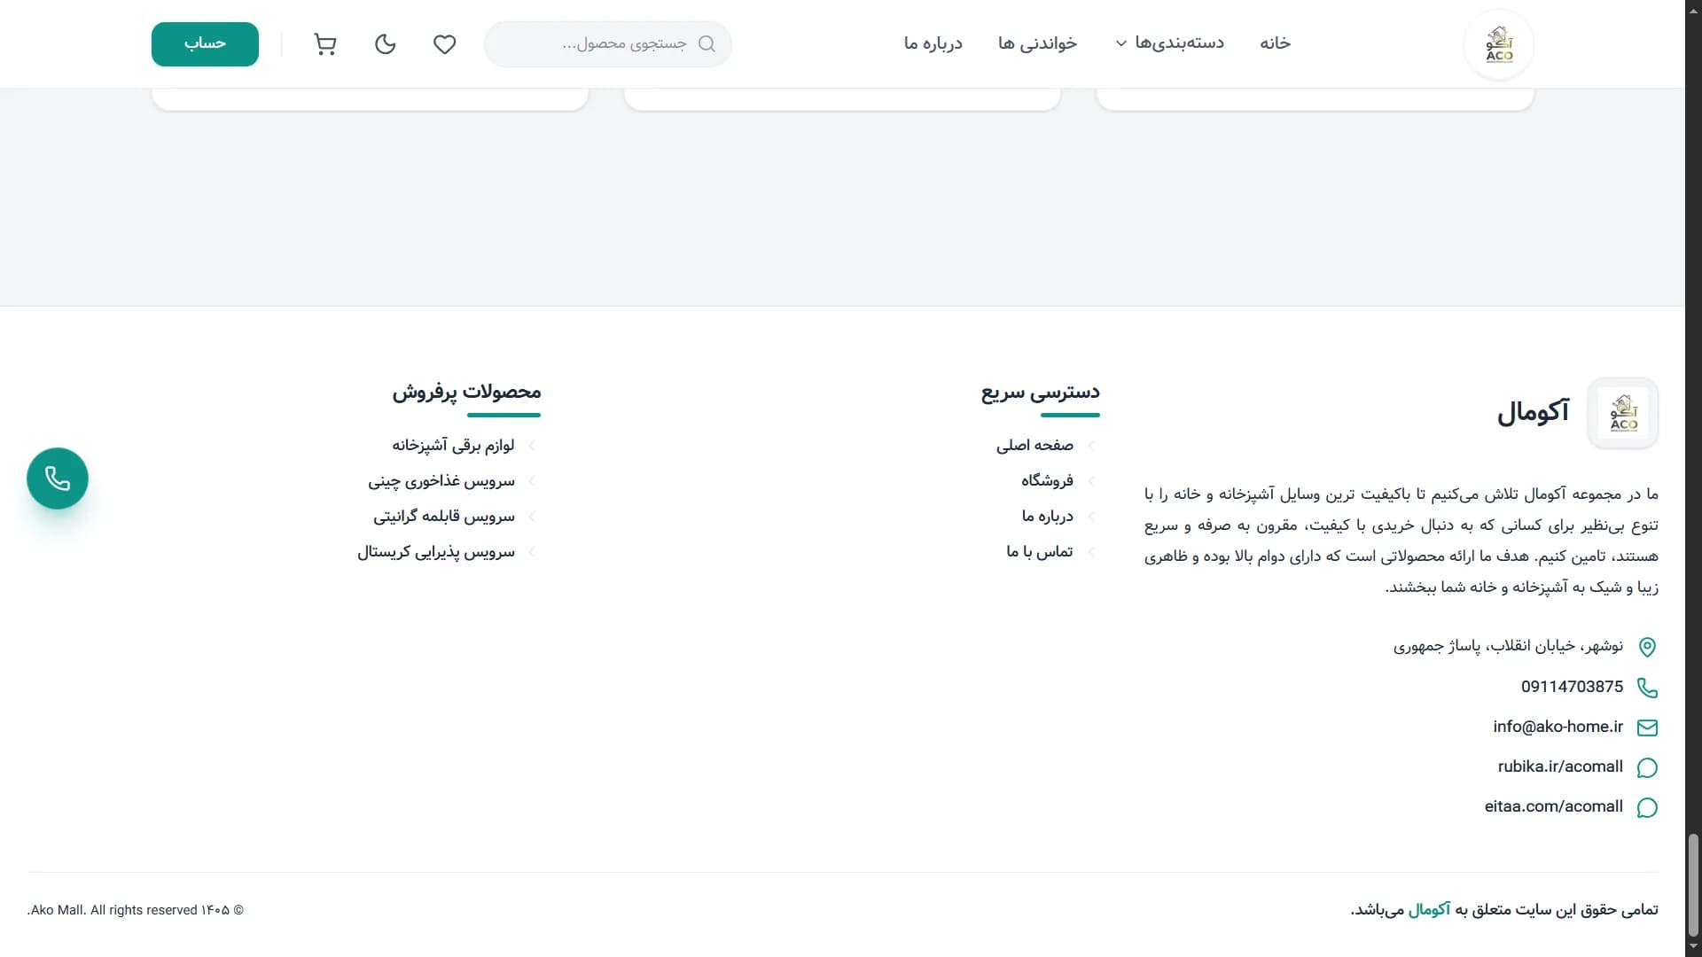
Task: Click the phone number 09114703875
Action: click(x=1572, y=687)
